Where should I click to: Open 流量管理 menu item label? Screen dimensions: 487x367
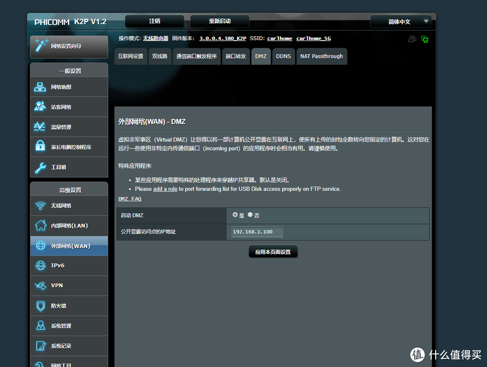(x=61, y=127)
